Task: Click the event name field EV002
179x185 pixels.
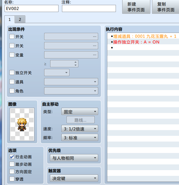Action: (32, 9)
